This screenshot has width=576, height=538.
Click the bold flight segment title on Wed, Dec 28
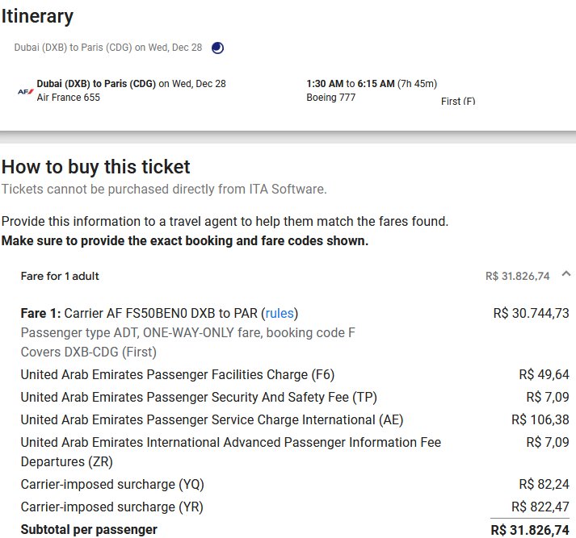click(131, 84)
